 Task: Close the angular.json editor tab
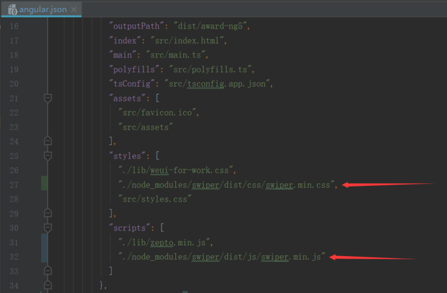(x=74, y=10)
